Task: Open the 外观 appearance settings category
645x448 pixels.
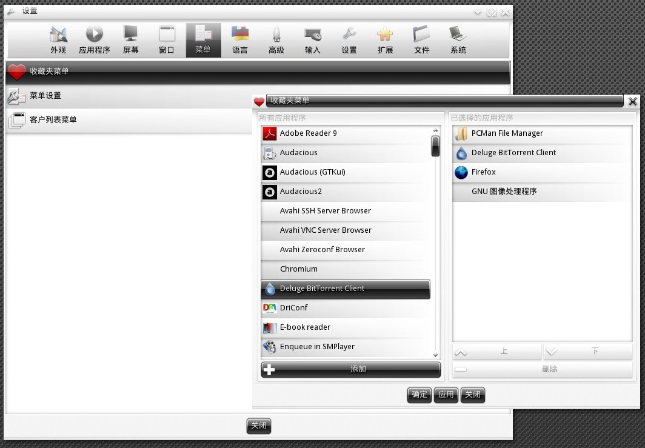Action: pyautogui.click(x=58, y=40)
